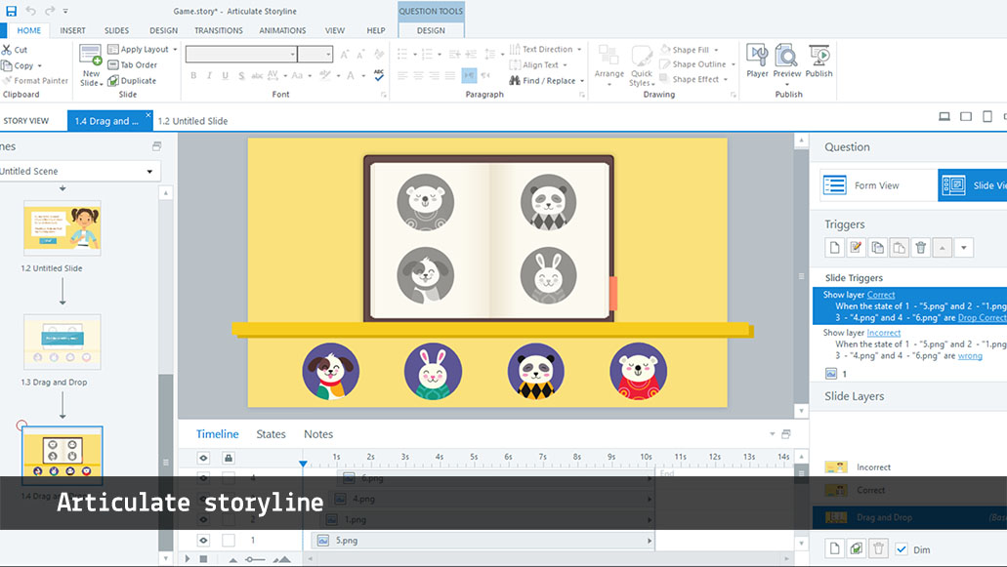The width and height of the screenshot is (1007, 567).
Task: Toggle the Dim checkbox for slide layers
Action: [902, 548]
